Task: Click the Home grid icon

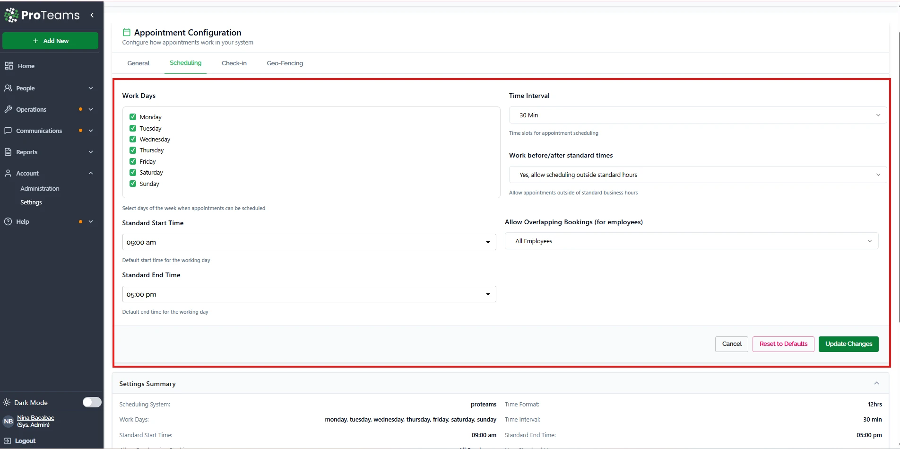Action: (9, 66)
